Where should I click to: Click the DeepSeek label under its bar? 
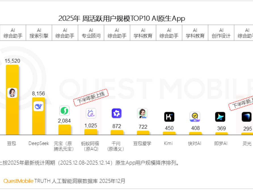click(39, 143)
